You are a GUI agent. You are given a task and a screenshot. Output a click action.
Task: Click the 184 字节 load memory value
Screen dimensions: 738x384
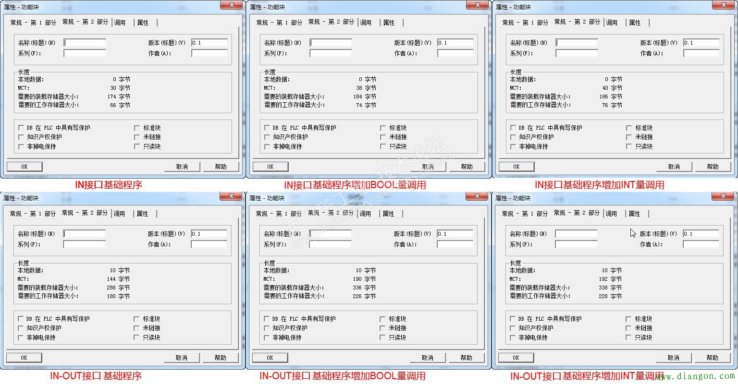(x=365, y=96)
